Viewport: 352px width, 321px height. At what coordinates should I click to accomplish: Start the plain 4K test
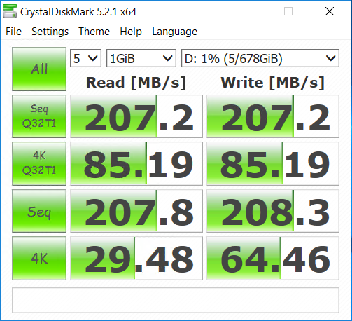[39, 258]
